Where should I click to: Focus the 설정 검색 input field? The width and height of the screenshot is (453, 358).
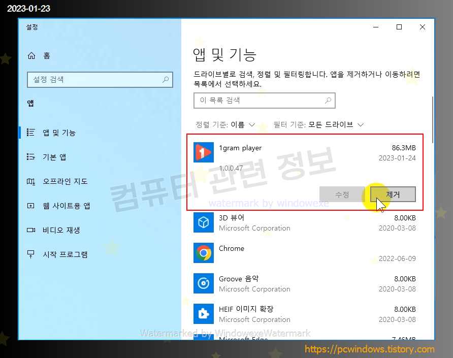click(100, 79)
